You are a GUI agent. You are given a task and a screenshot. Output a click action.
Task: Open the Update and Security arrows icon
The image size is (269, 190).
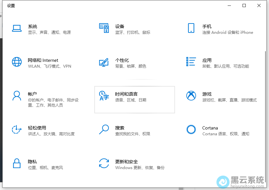pyautogui.click(x=104, y=163)
